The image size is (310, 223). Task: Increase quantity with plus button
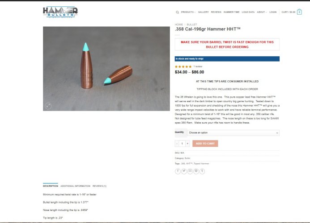coord(187,144)
